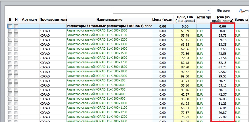249x122 pixels.
Task: Toggle the В checkbox for KORAD 11-K 300x600
Action: coord(10,85)
